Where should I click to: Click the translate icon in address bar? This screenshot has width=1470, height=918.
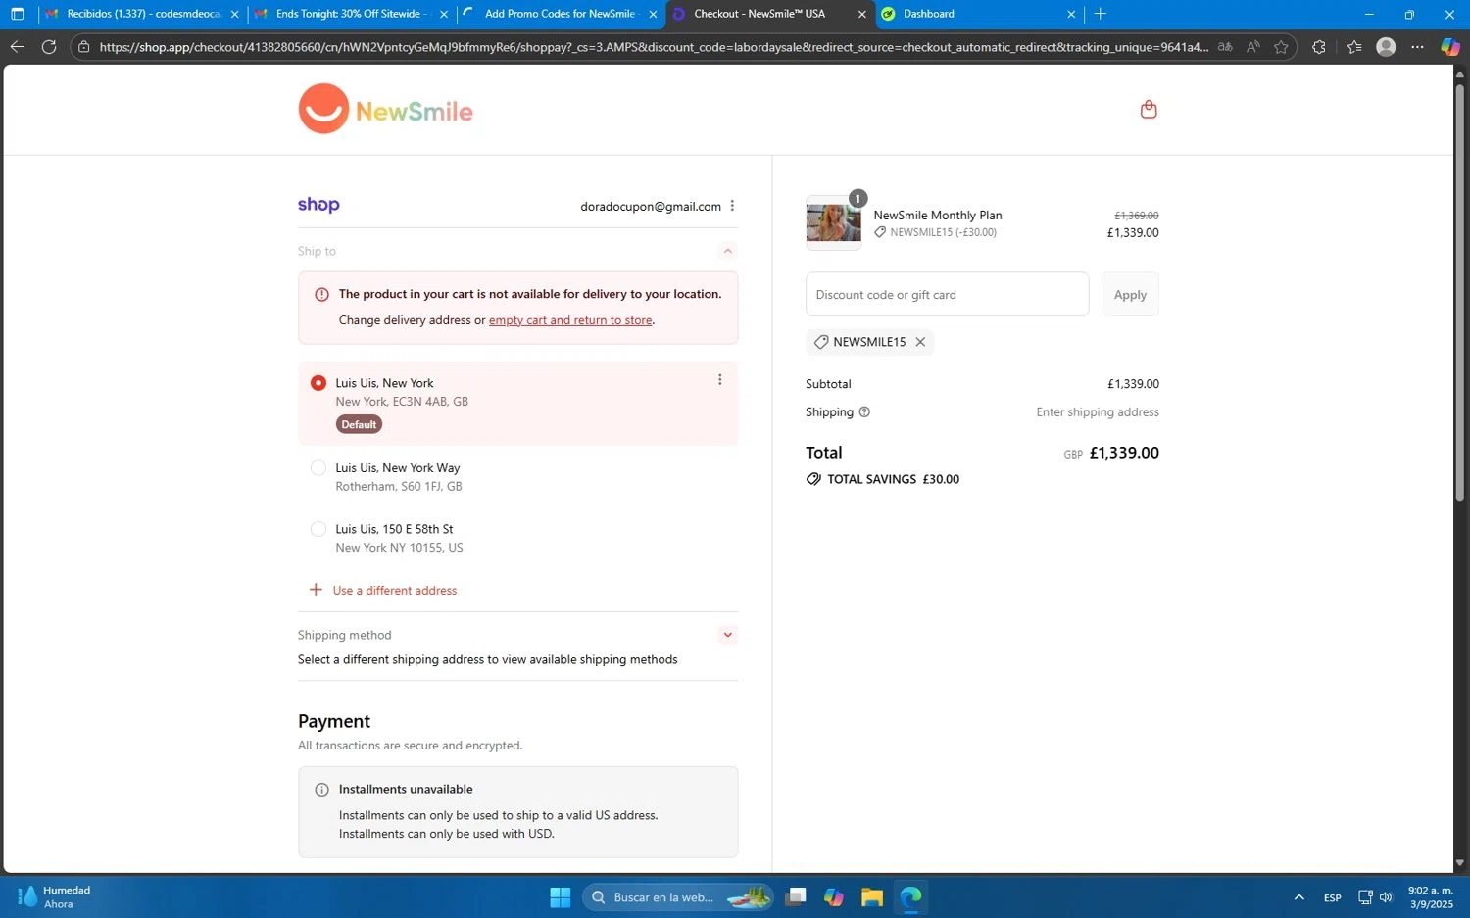pyautogui.click(x=1225, y=47)
